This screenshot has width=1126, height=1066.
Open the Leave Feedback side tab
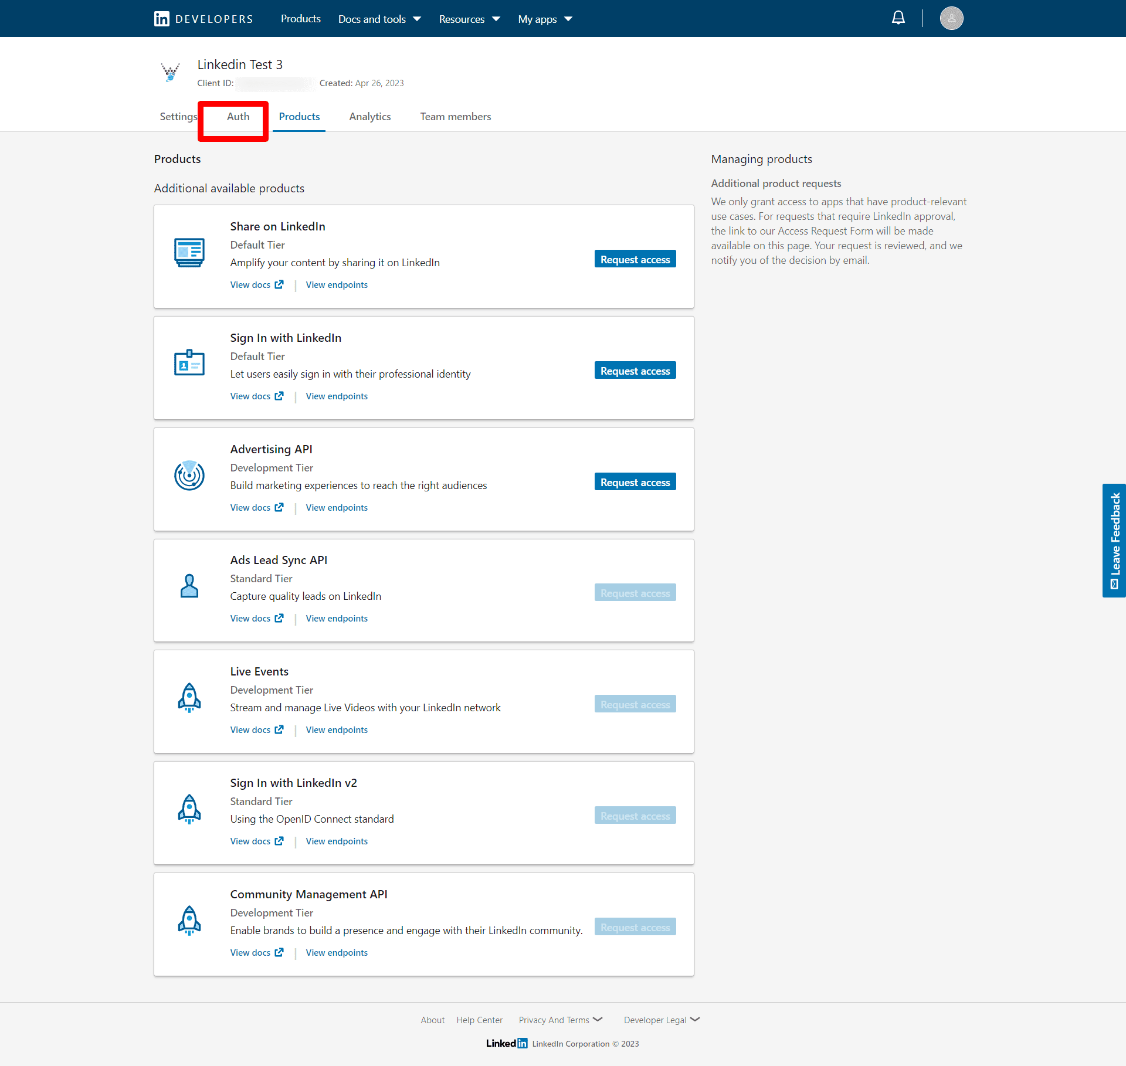[x=1114, y=540]
